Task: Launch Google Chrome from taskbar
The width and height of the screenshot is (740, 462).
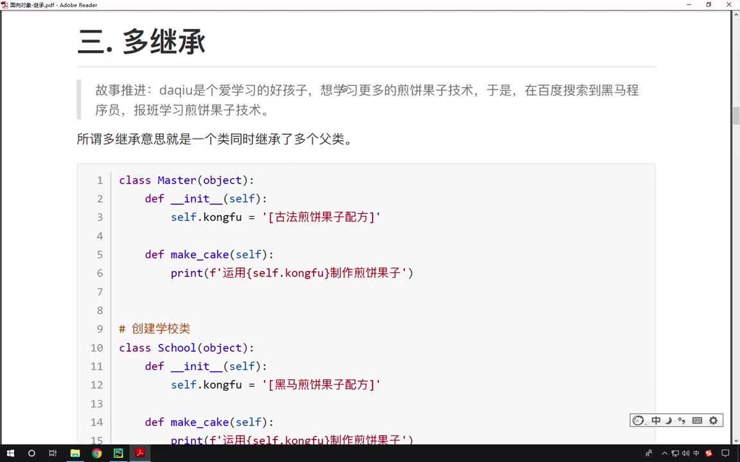Action: (x=97, y=453)
